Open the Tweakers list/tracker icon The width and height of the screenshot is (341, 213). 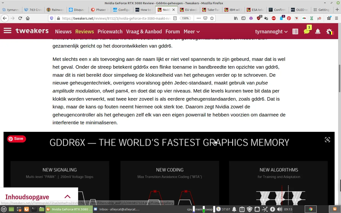[x=295, y=31]
